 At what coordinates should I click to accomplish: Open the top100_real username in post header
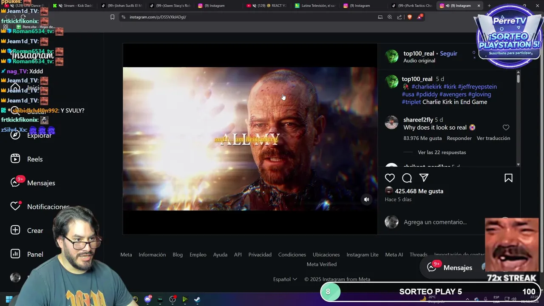point(419,54)
